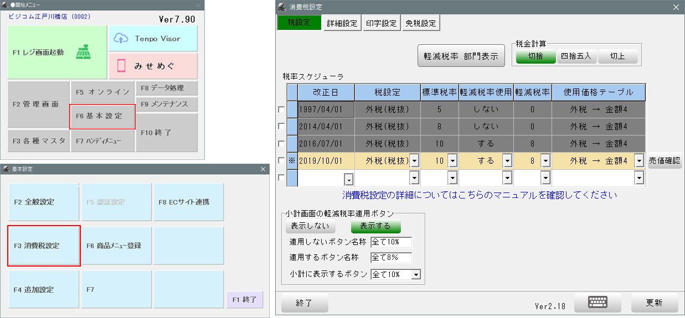This screenshot has height=318, width=685.
Task: Open empty row 税設定 dropdown
Action: (414, 179)
